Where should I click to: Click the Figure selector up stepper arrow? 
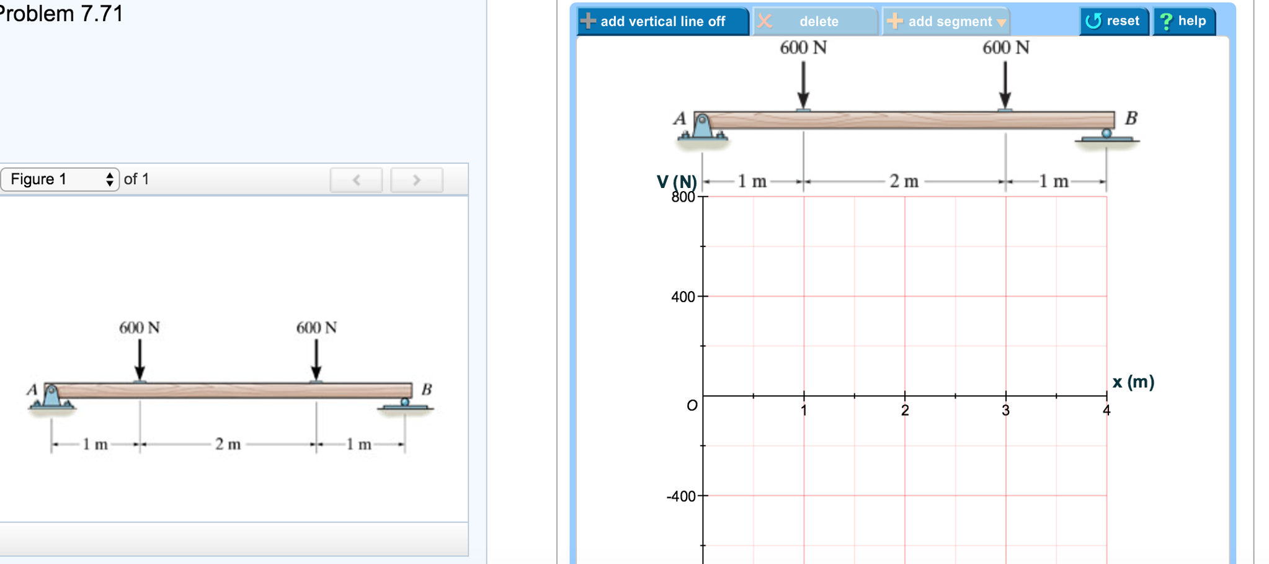pos(110,175)
